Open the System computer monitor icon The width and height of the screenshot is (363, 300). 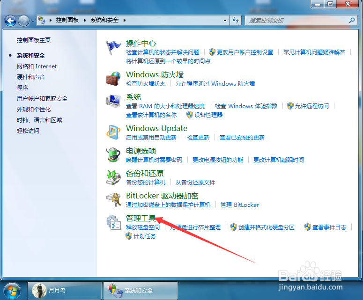point(113,101)
